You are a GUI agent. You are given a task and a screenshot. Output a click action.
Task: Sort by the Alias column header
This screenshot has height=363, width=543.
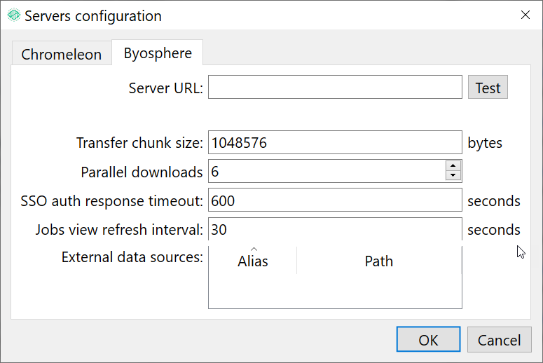(x=253, y=261)
